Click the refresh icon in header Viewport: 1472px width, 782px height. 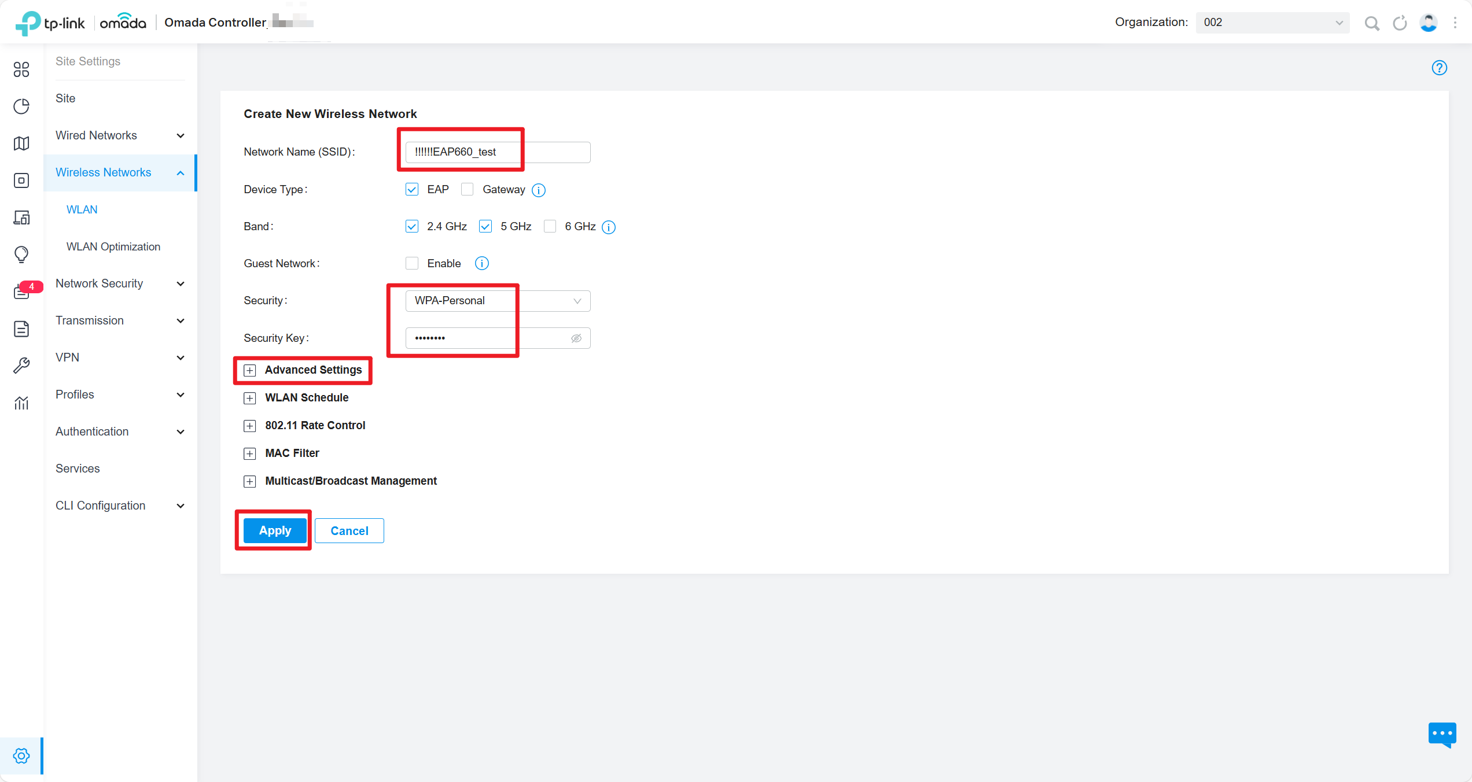(1400, 23)
